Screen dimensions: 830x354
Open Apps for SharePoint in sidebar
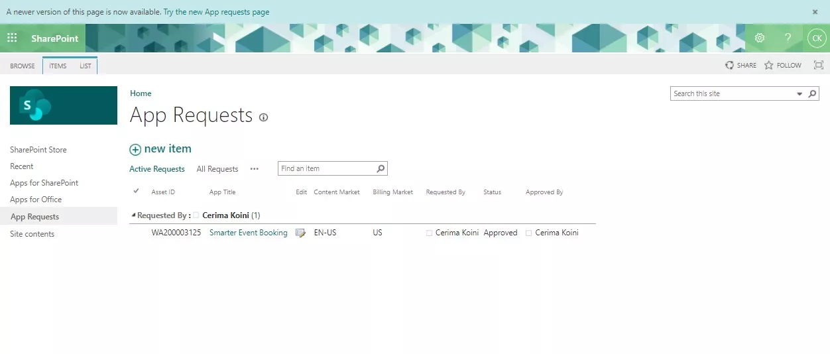44,183
